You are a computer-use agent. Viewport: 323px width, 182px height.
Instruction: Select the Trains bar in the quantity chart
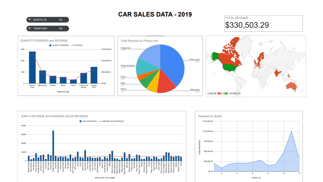tap(73, 81)
